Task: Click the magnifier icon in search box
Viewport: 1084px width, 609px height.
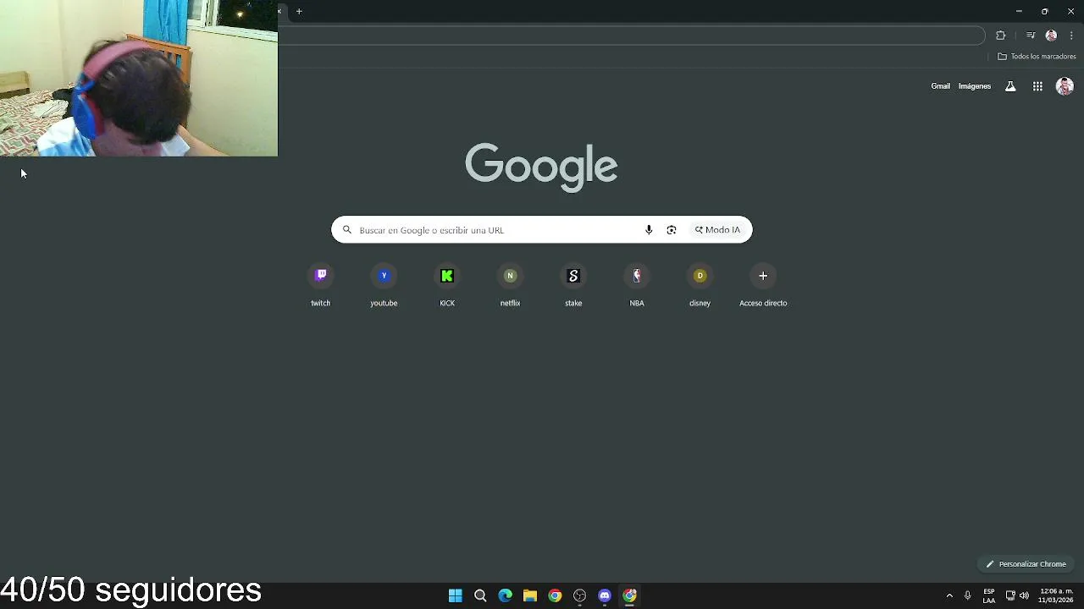Action: 347,230
